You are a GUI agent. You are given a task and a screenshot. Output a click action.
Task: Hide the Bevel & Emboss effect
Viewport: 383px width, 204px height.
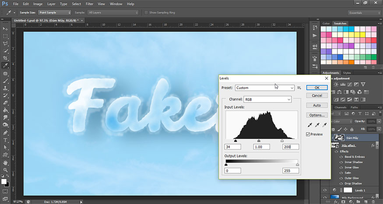tap(341, 157)
